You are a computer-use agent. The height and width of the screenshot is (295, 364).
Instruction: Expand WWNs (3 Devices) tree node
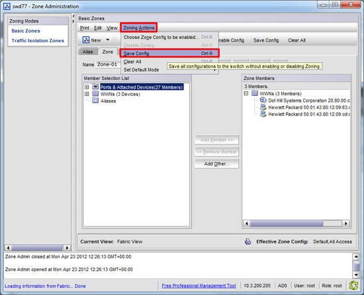[87, 94]
